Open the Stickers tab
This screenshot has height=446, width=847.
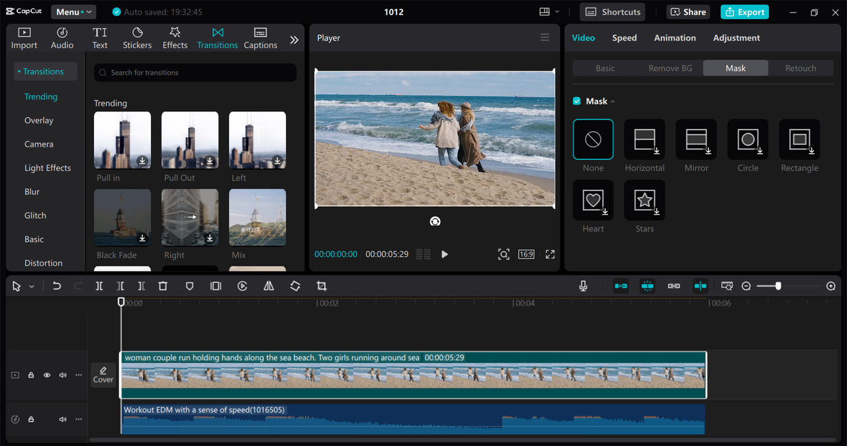[137, 38]
